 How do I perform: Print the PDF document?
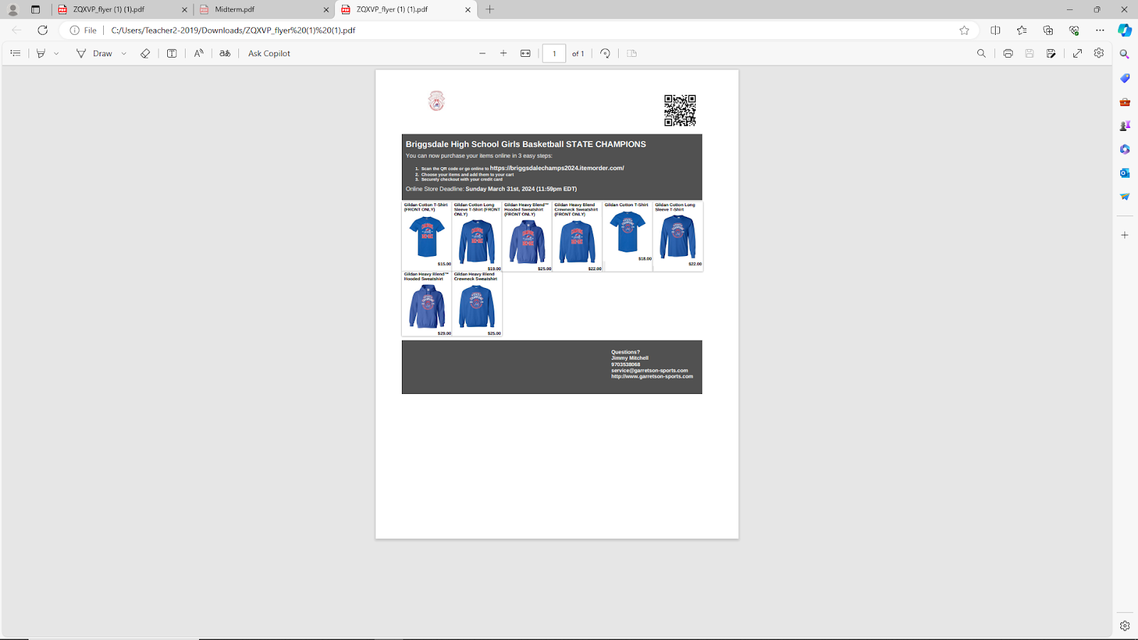click(1008, 53)
